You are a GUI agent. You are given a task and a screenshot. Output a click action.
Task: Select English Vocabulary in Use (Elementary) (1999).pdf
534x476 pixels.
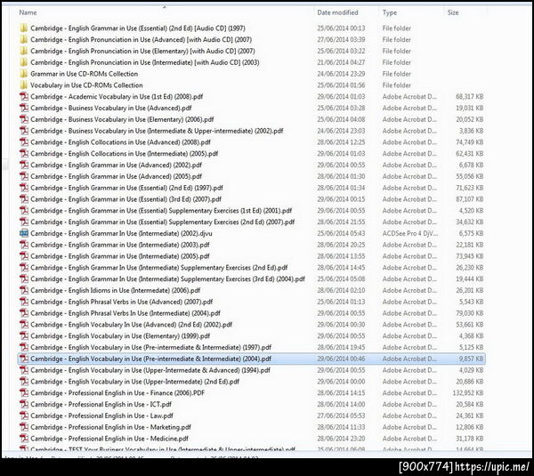[120, 336]
